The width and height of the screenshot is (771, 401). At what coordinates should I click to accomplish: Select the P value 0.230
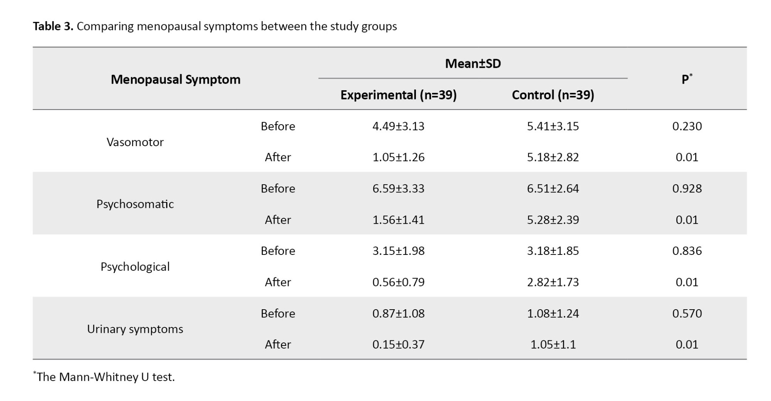687,126
